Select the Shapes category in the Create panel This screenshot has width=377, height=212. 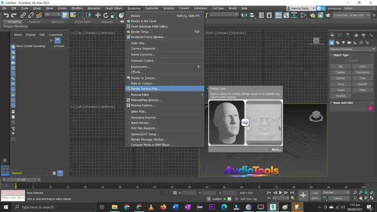pyautogui.click(x=338, y=42)
